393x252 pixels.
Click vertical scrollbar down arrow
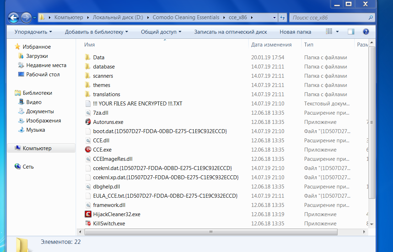coord(372,224)
